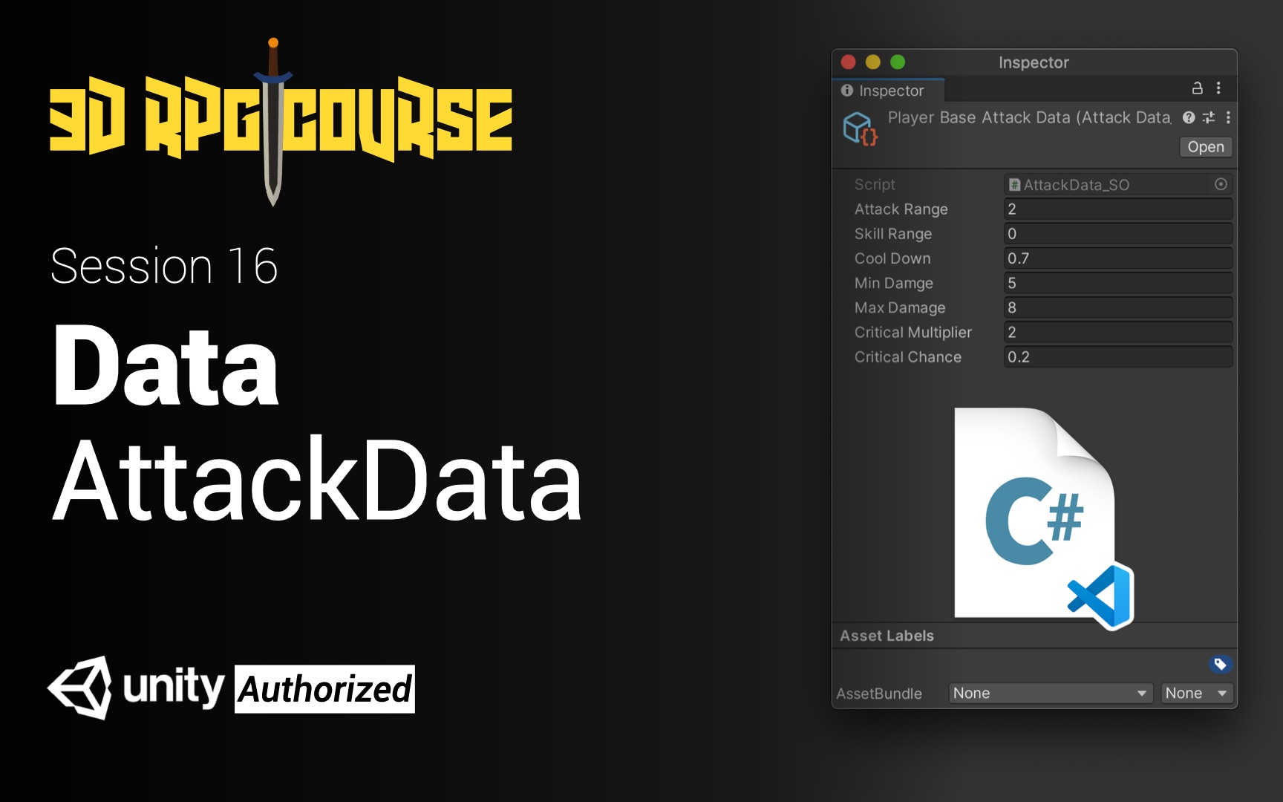Open the kebab menu beside the presets icon

pos(1229,117)
